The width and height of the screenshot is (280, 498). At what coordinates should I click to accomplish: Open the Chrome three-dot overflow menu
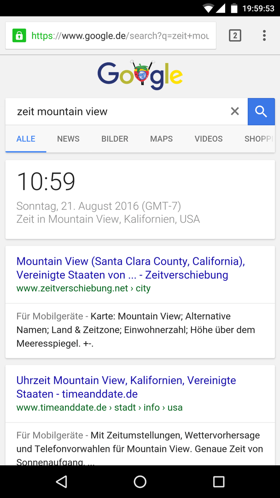point(264,36)
